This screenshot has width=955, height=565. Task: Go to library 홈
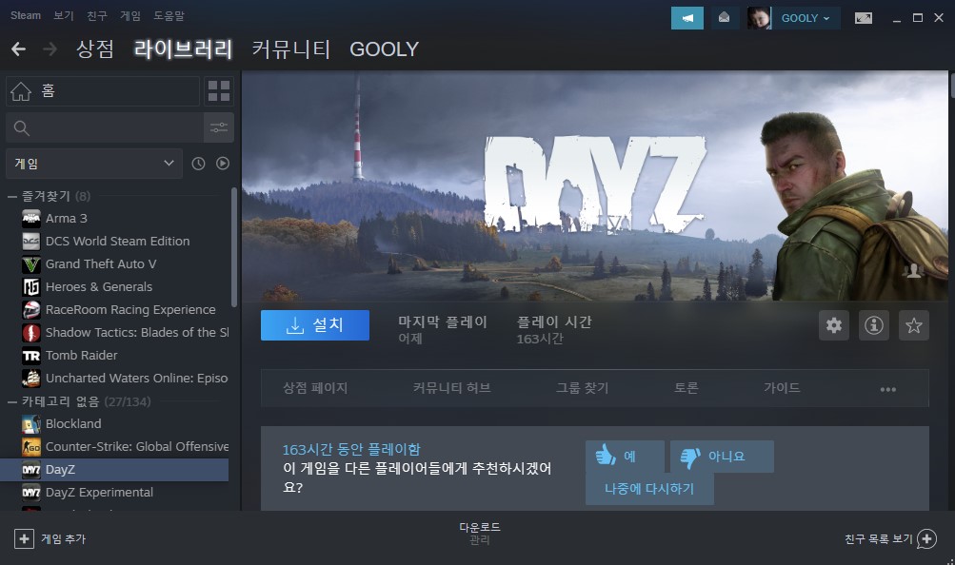103,91
